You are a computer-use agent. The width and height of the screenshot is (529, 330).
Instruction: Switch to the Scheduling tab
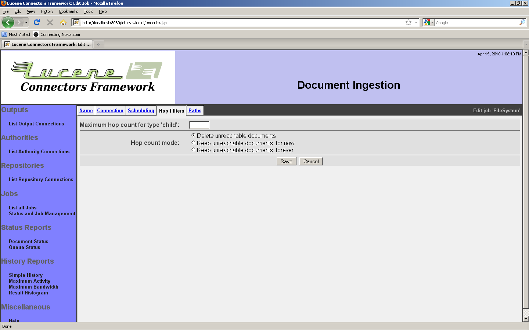click(141, 110)
